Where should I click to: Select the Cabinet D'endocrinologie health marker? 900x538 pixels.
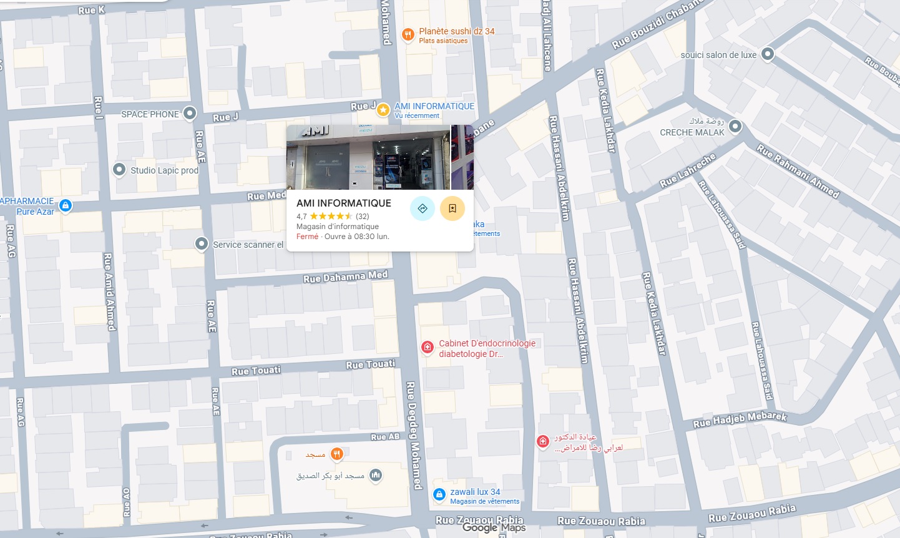pos(428,347)
